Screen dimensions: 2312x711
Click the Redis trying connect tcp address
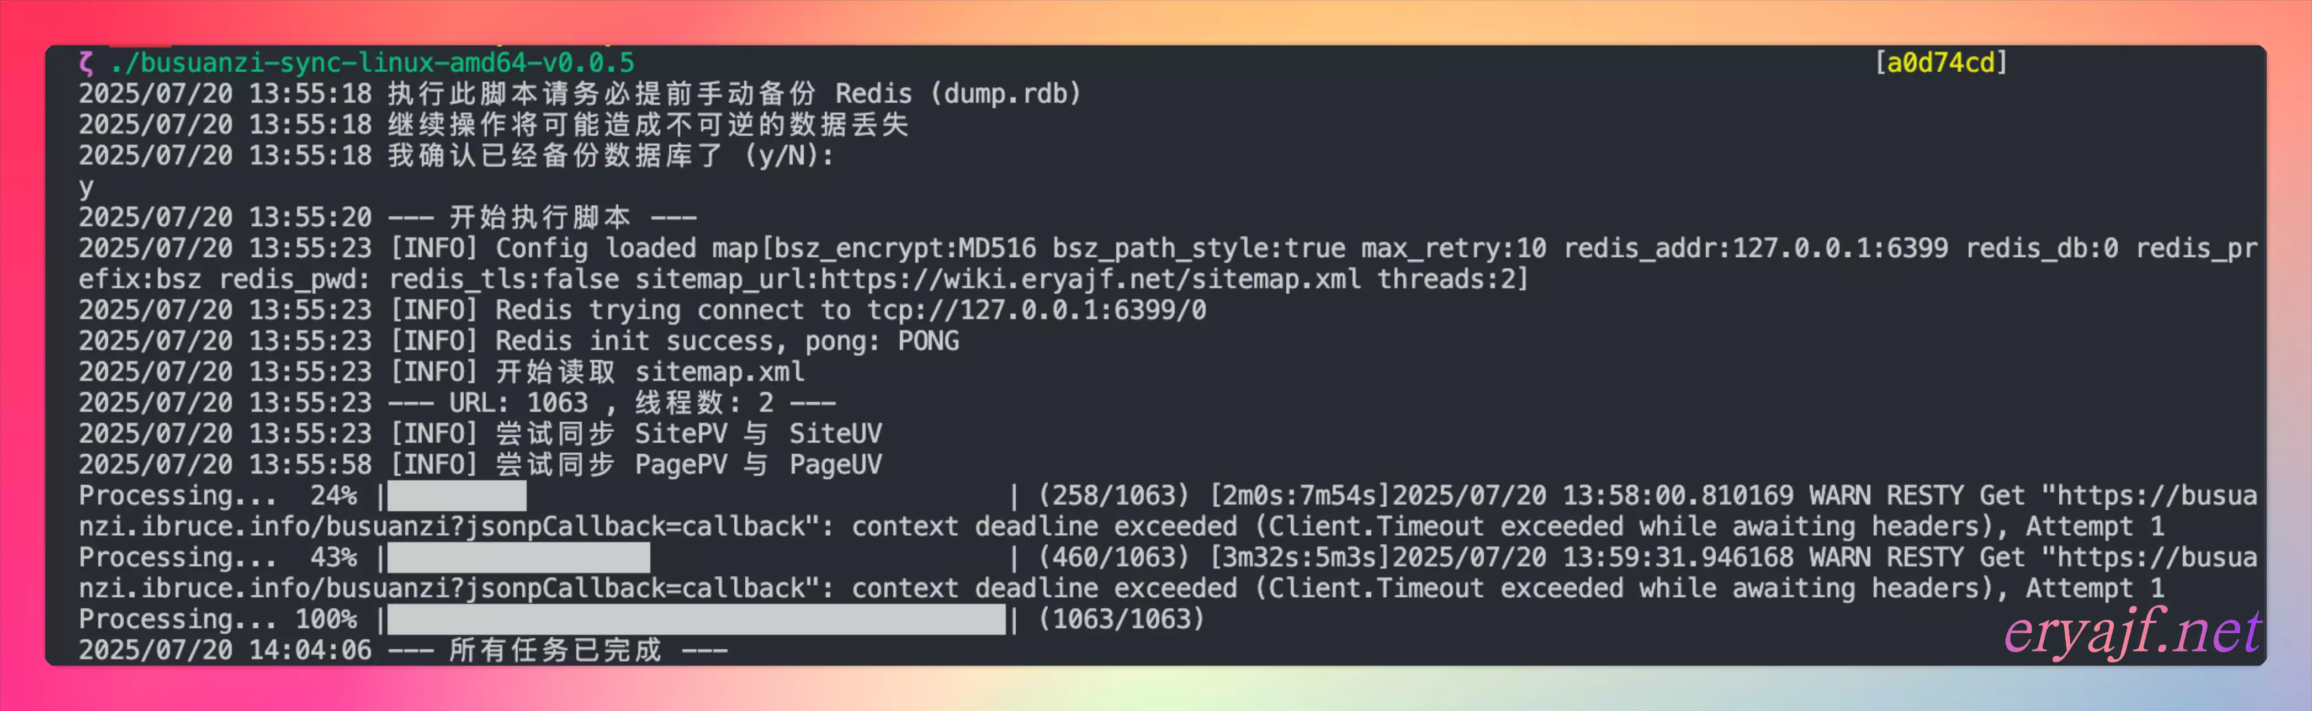tap(1037, 311)
